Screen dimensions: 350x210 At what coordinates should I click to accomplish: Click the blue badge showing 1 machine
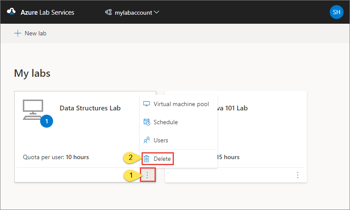tap(47, 121)
